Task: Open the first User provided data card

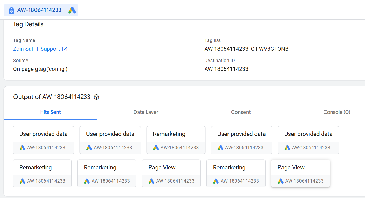Action: click(x=43, y=140)
